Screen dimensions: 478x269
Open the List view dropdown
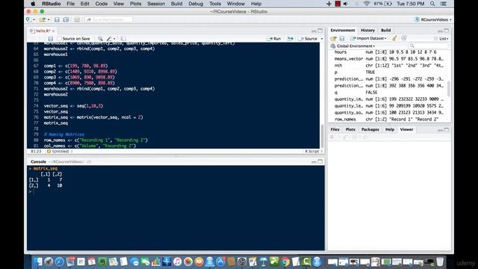[x=441, y=39]
